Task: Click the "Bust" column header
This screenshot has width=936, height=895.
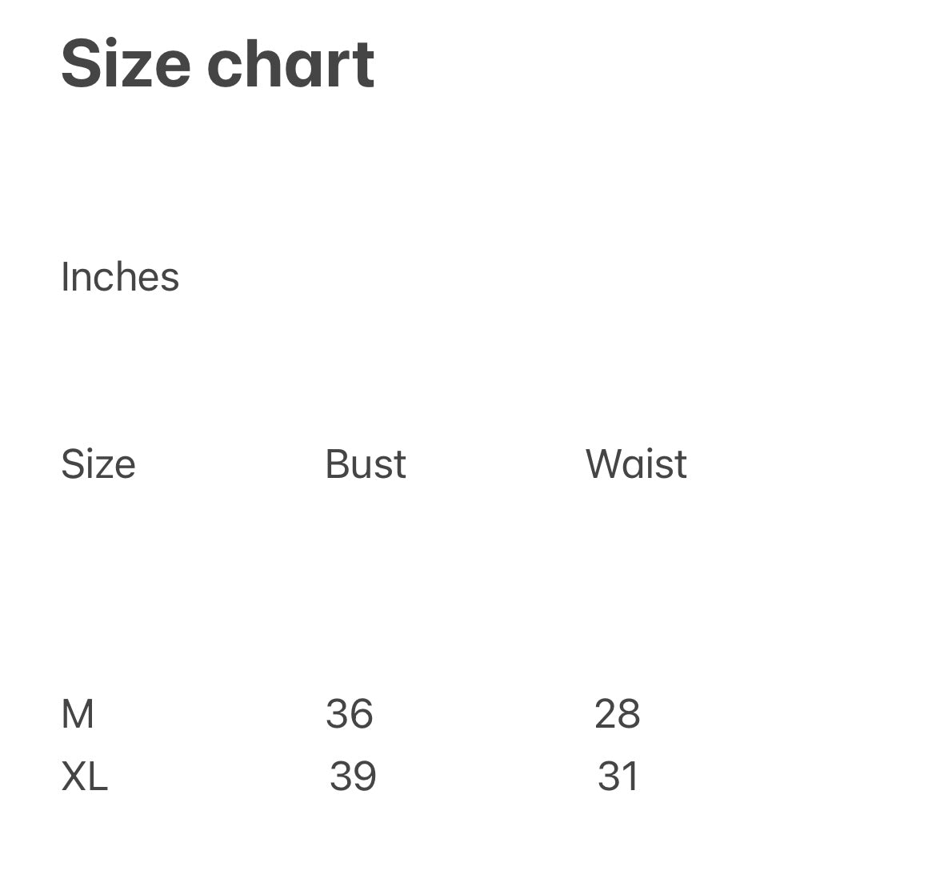Action: [x=366, y=464]
